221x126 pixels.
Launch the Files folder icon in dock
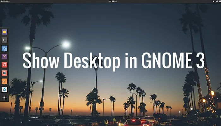click(x=4, y=32)
